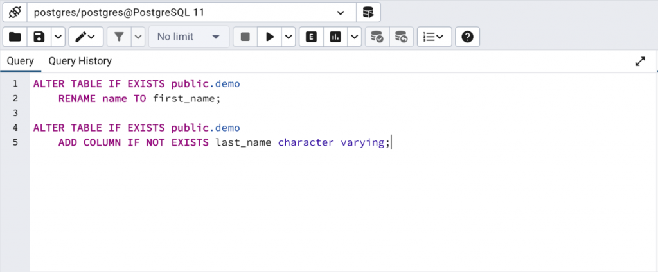Click the Commit transaction icon
This screenshot has width=658, height=272.
coord(377,37)
